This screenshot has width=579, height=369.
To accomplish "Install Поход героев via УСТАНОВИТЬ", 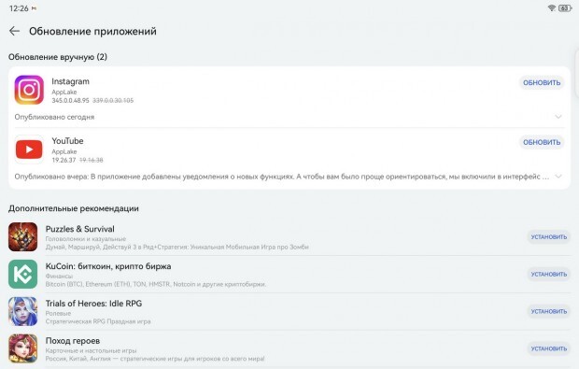I will (549, 348).
